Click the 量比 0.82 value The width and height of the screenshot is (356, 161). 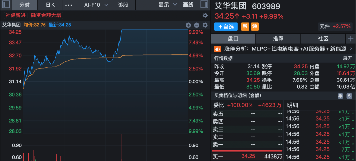tap(302, 87)
